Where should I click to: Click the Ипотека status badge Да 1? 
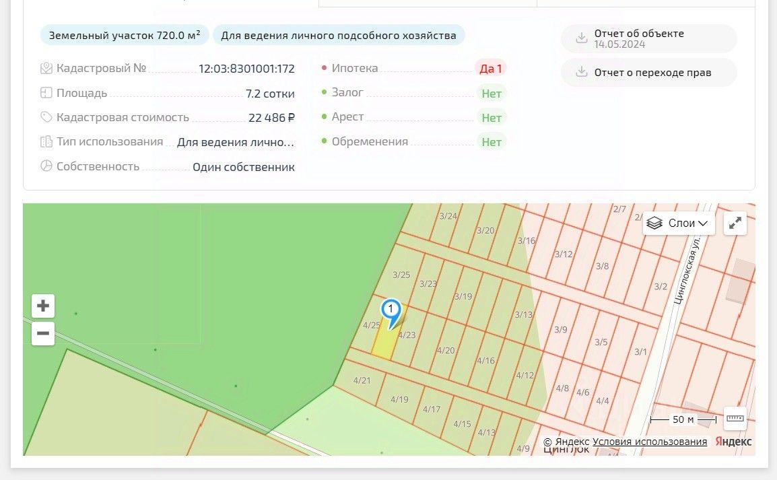491,69
